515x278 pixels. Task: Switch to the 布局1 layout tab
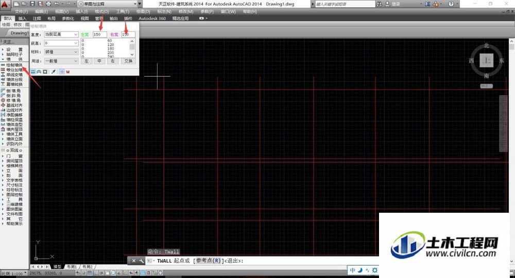71,267
